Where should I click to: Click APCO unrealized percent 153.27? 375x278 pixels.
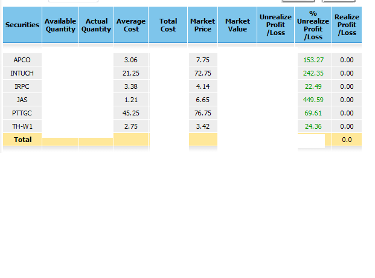point(315,60)
